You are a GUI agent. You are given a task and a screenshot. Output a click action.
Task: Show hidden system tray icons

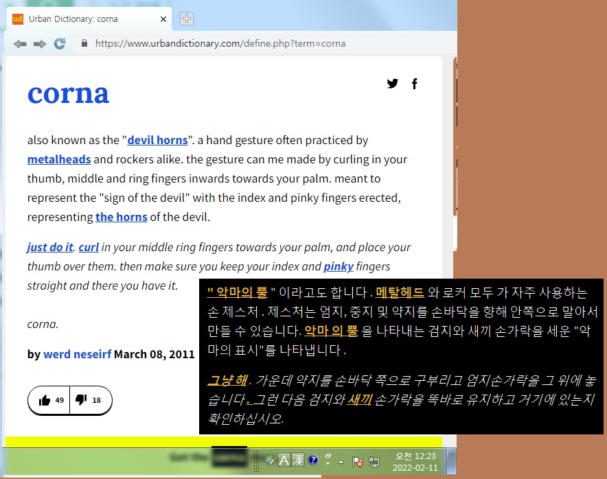[x=341, y=462]
